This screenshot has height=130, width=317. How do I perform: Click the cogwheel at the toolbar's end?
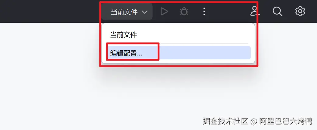click(x=300, y=11)
